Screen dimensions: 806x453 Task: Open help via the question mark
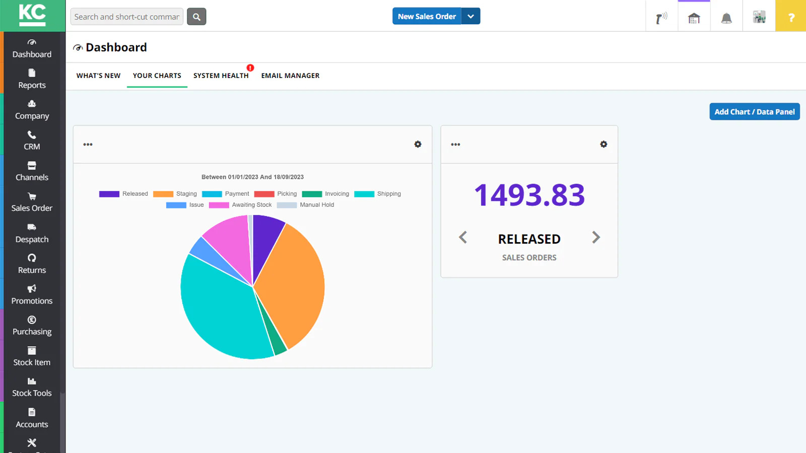coord(791,16)
